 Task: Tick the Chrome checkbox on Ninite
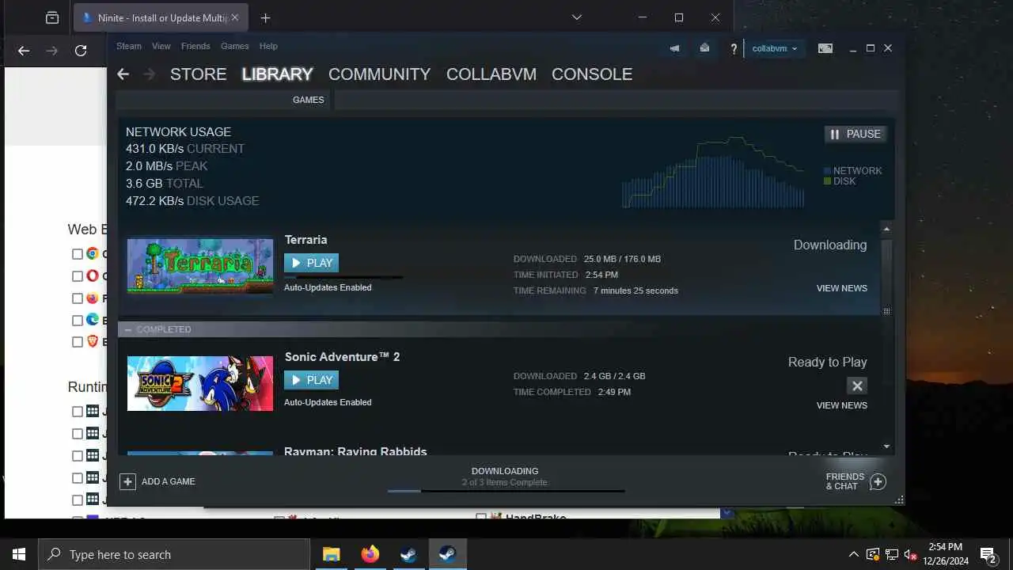(78, 254)
